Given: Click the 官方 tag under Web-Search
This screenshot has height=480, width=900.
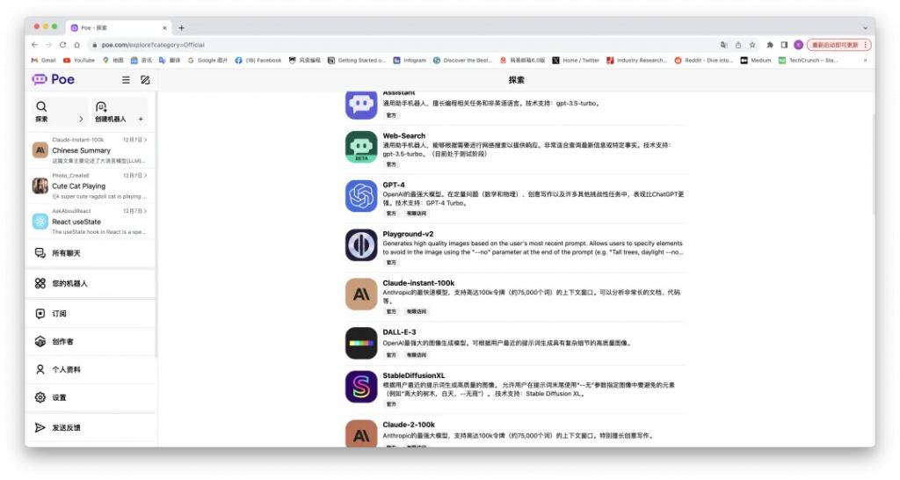Looking at the screenshot, I should coord(391,164).
